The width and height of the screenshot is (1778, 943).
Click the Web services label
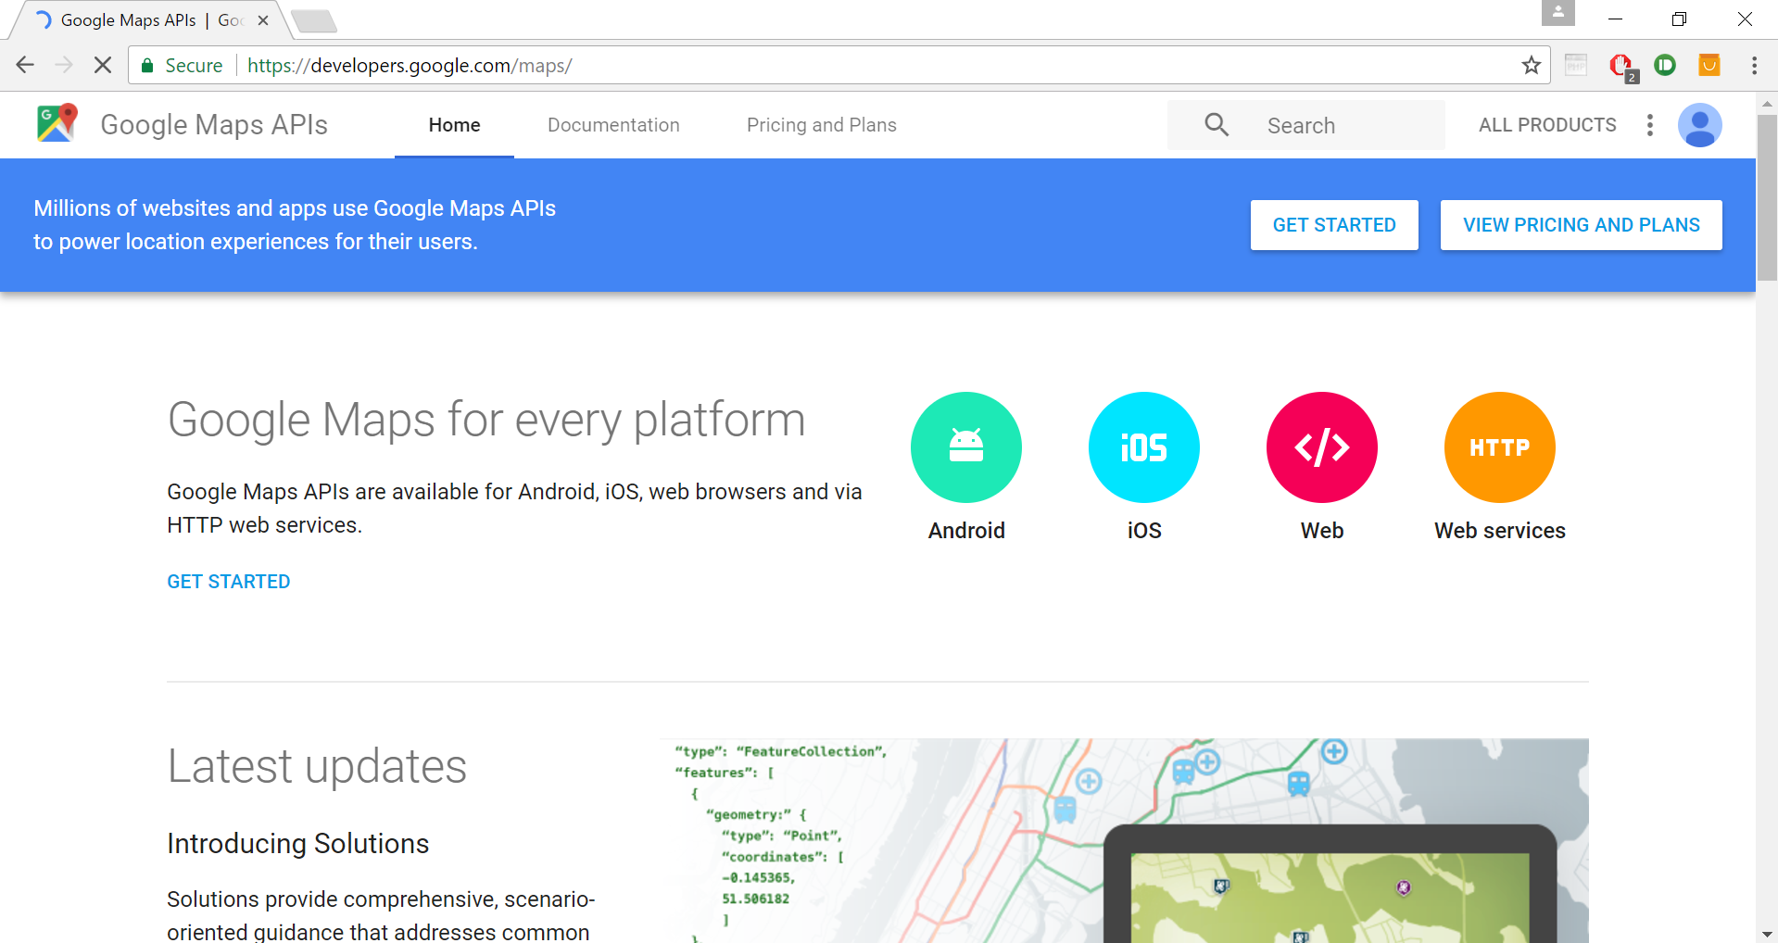coord(1500,531)
